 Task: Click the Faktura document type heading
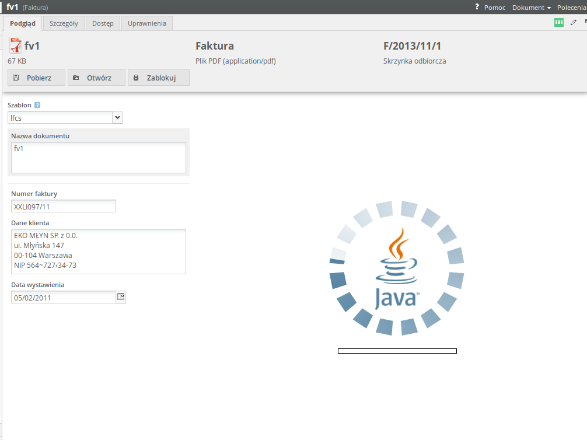point(215,46)
